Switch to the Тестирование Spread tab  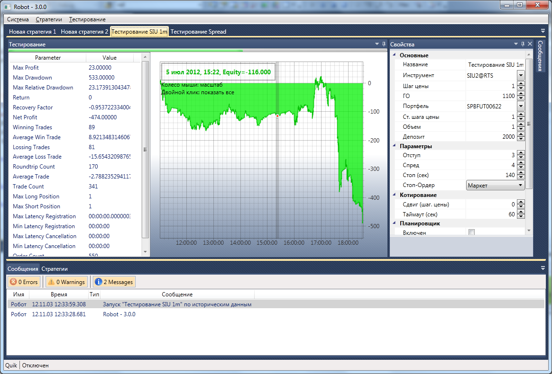[198, 32]
